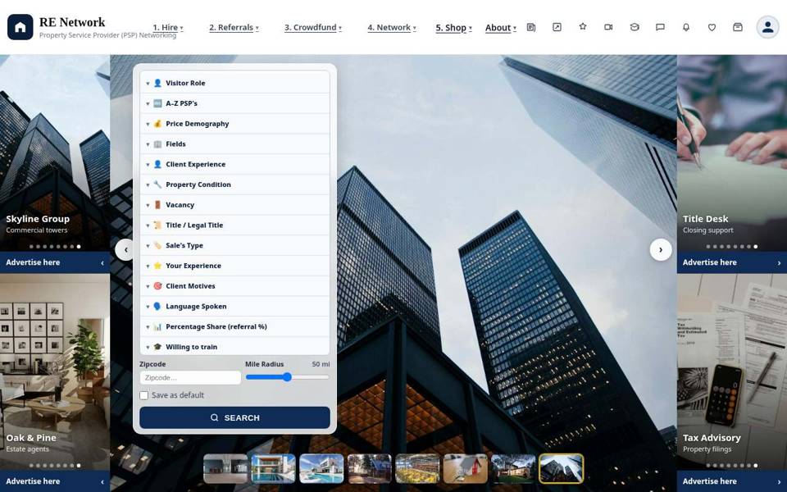Click Advertise here under Tax Advisory

click(x=732, y=481)
